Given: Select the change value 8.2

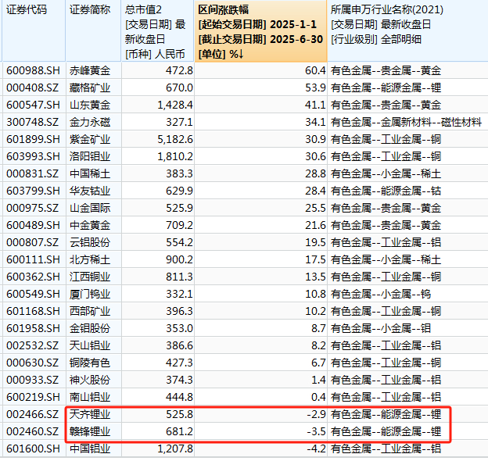Looking at the screenshot, I should click(318, 345).
